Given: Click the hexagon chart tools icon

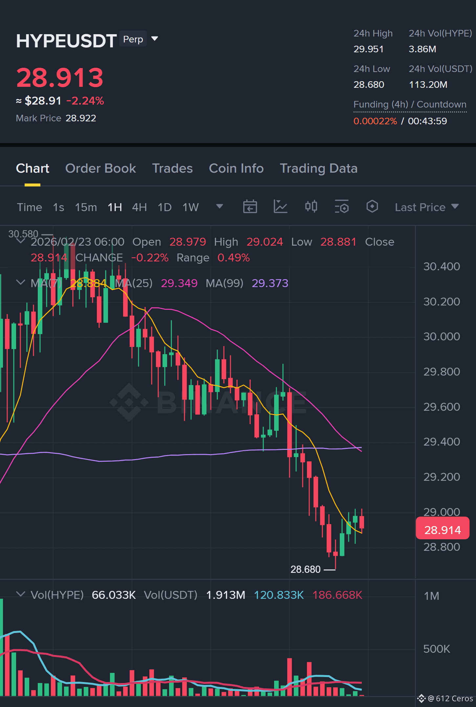Looking at the screenshot, I should [x=372, y=207].
